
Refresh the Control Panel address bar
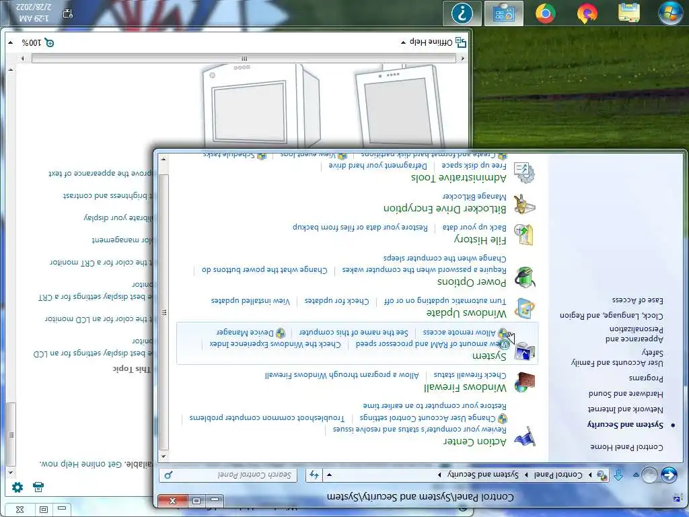click(x=314, y=475)
